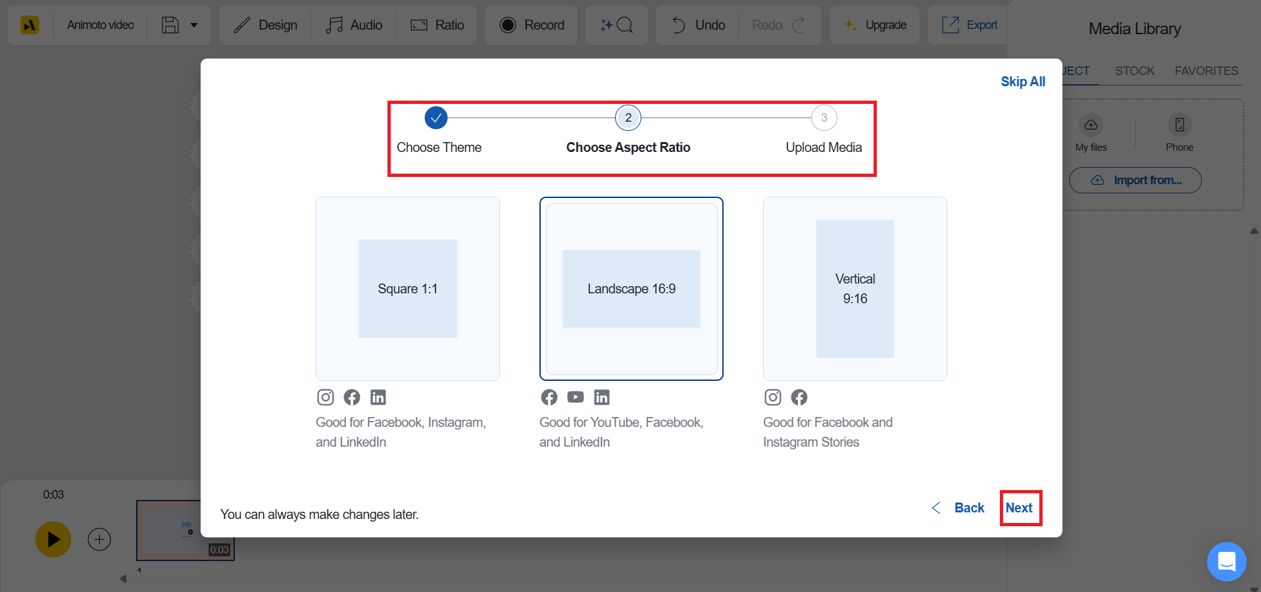This screenshot has height=592, width=1261.
Task: Play the video preview
Action: [x=53, y=539]
